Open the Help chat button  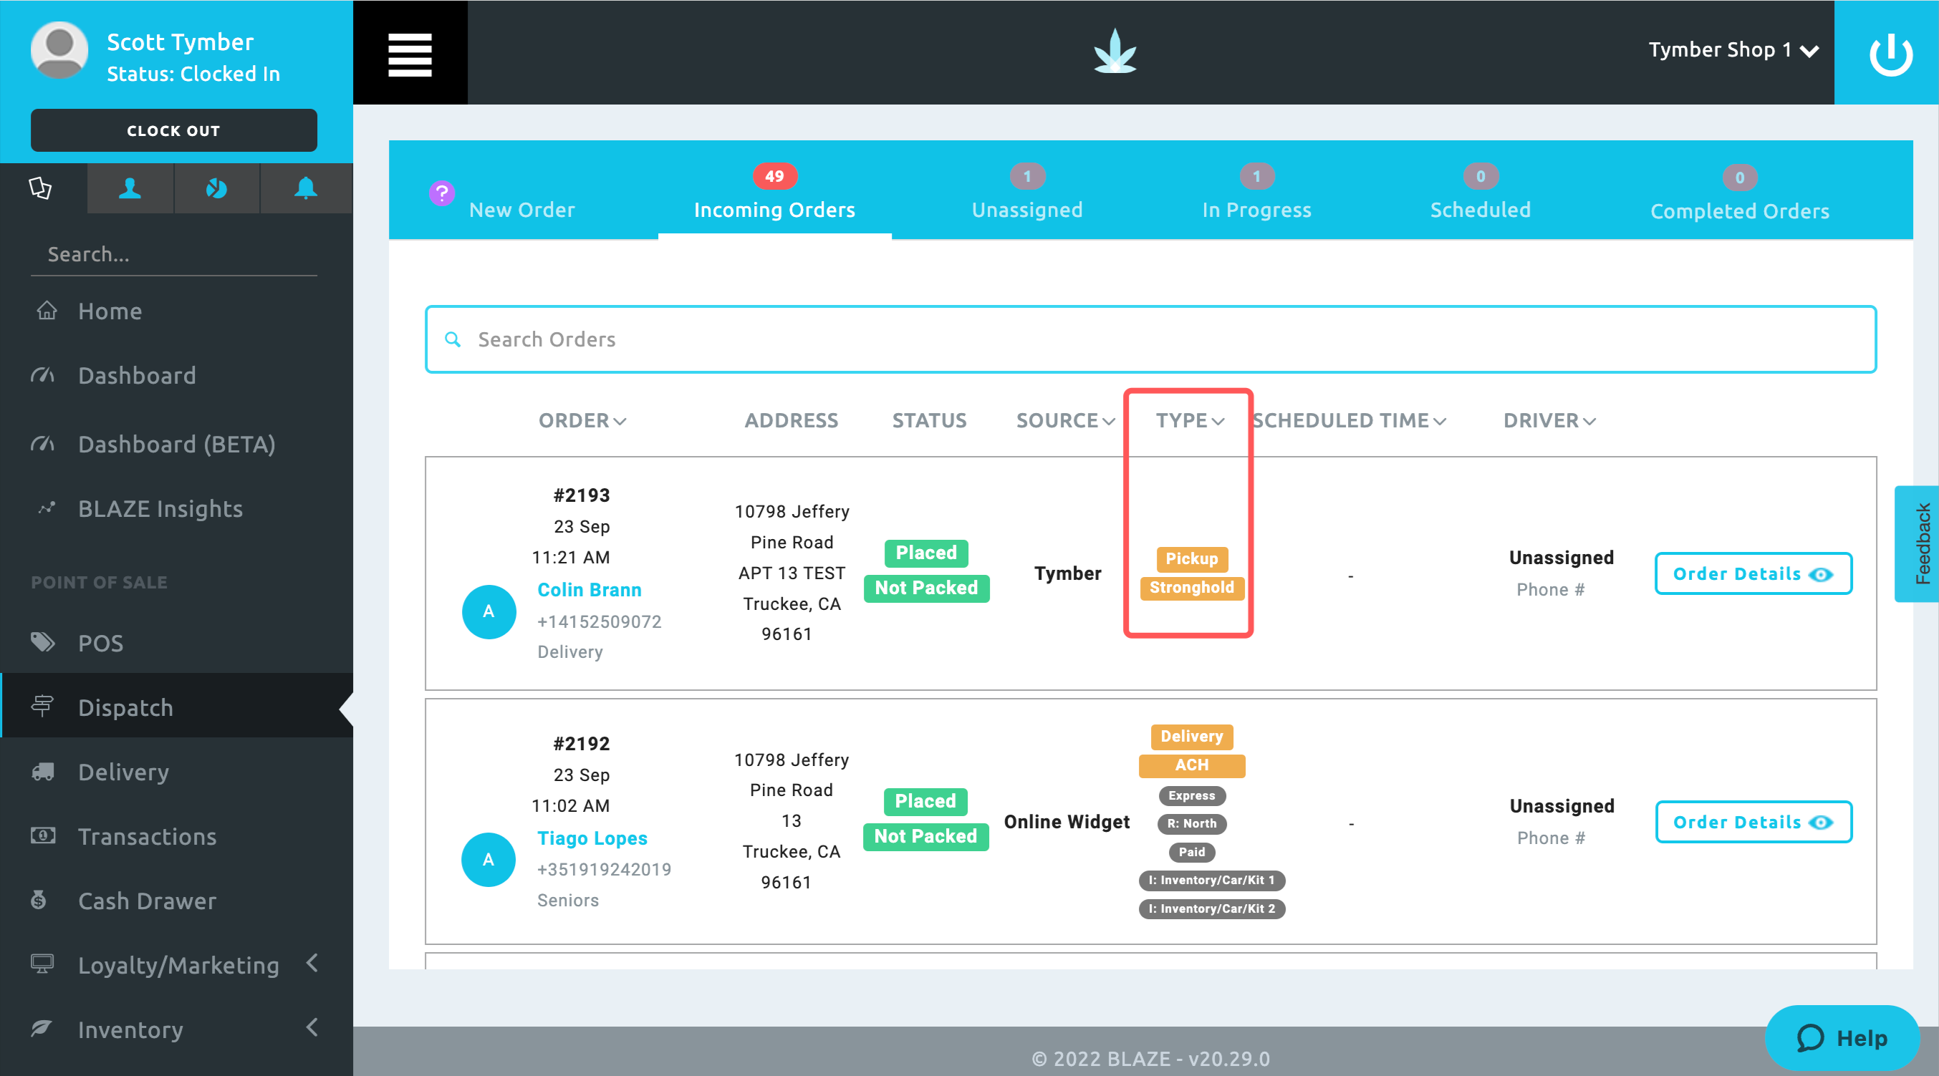pos(1841,1037)
